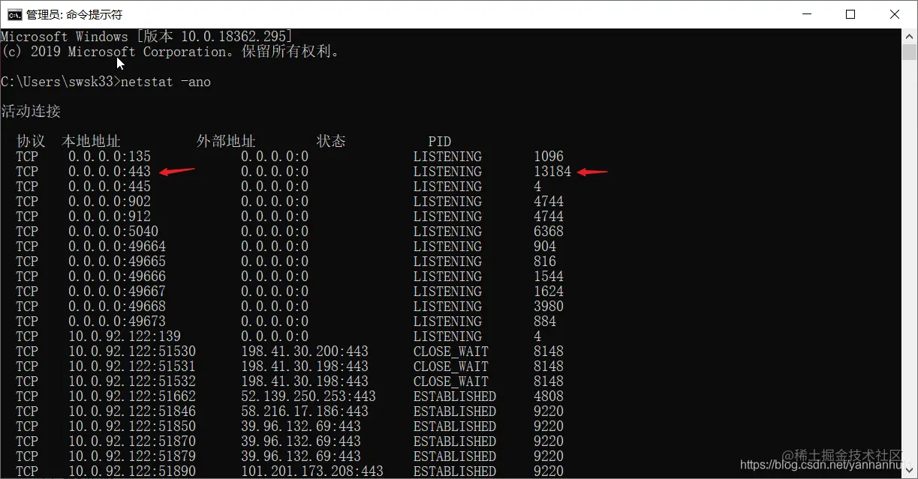This screenshot has height=479, width=918.
Task: Click the typed command netstat -ano
Action: pyautogui.click(x=166, y=82)
